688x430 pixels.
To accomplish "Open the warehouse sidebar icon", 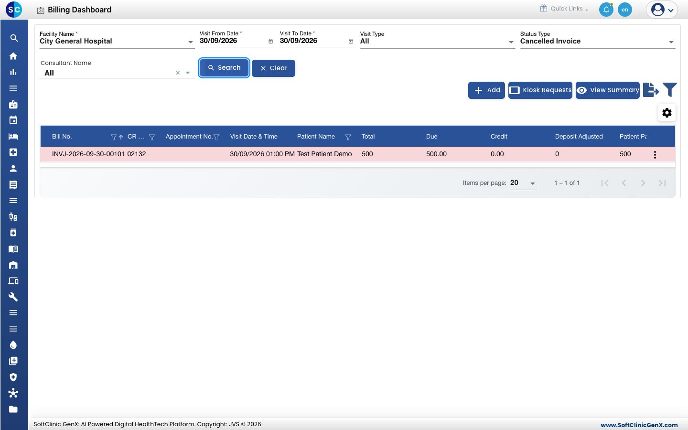I will pos(13,265).
